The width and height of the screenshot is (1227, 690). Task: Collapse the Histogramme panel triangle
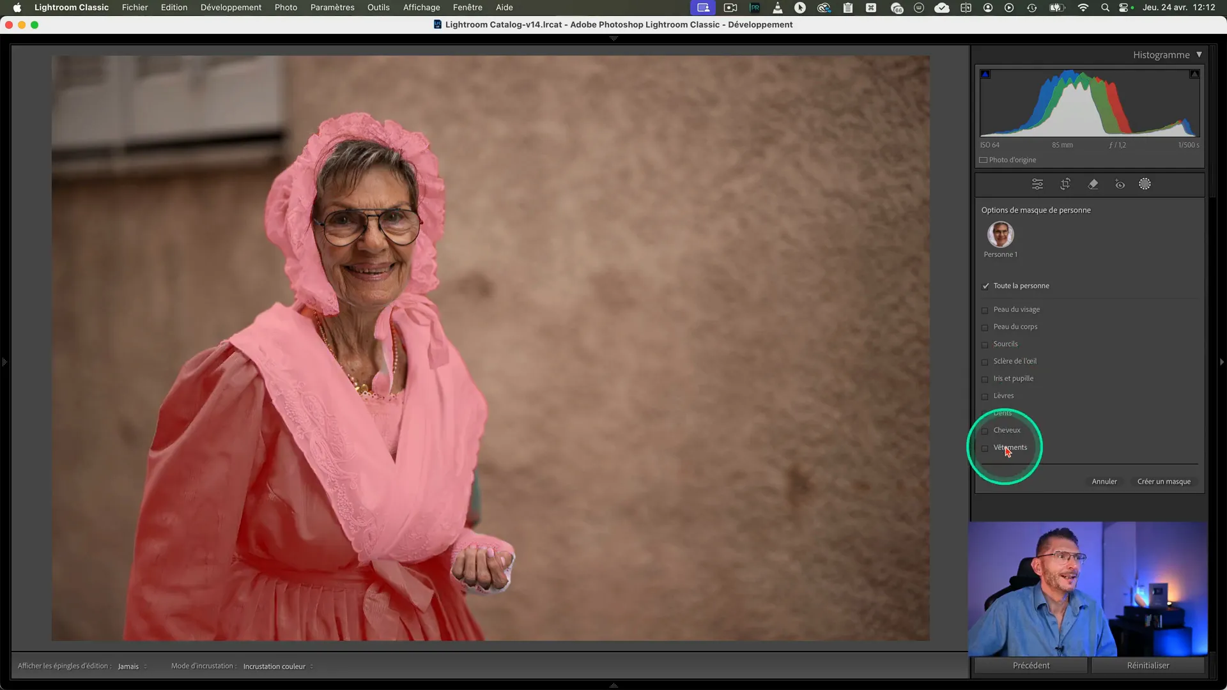coord(1199,55)
